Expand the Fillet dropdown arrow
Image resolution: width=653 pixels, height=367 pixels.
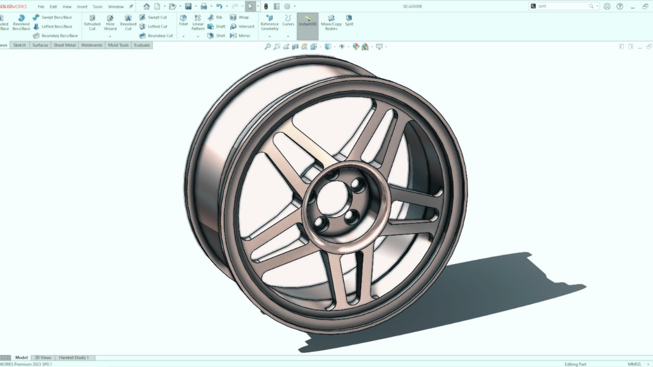(183, 36)
